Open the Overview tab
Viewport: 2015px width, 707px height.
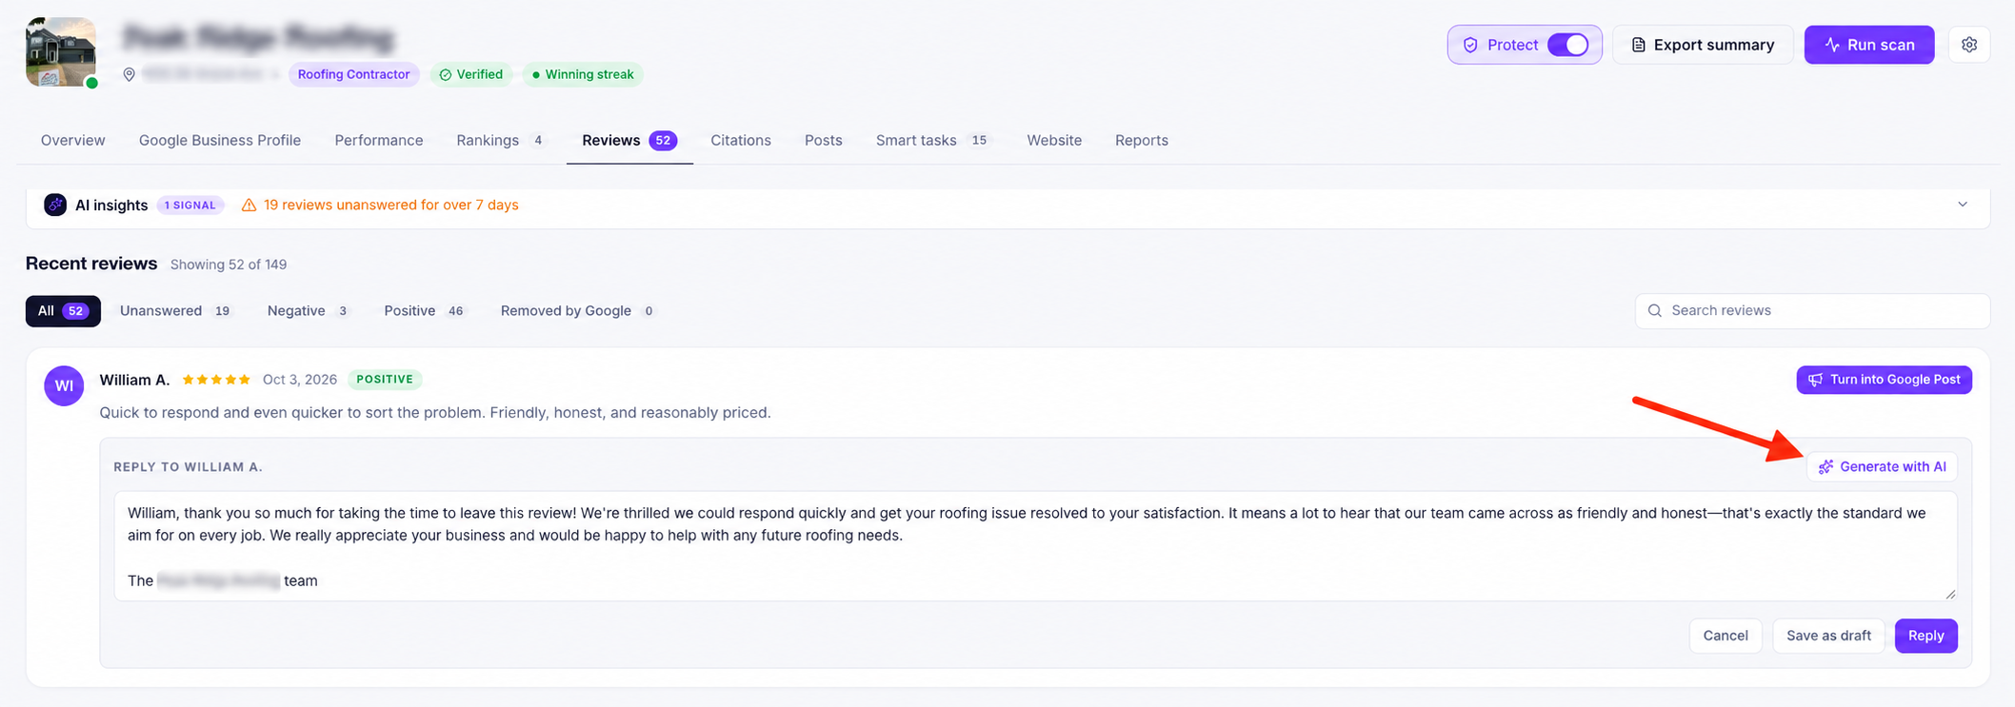pyautogui.click(x=73, y=140)
